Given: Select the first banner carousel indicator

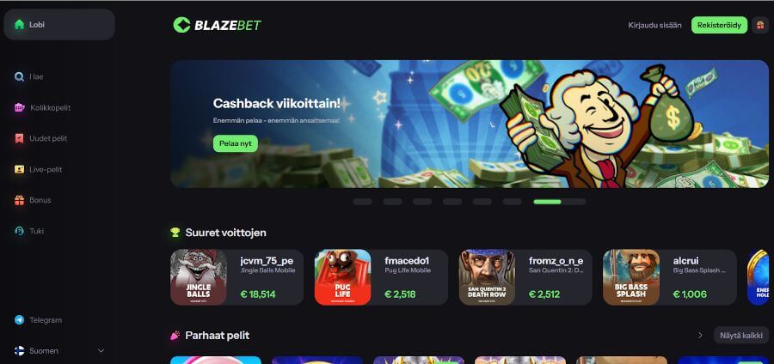Looking at the screenshot, I should 363,202.
